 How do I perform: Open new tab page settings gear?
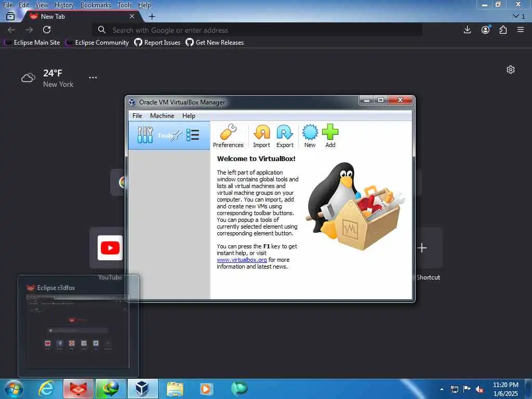(x=511, y=70)
